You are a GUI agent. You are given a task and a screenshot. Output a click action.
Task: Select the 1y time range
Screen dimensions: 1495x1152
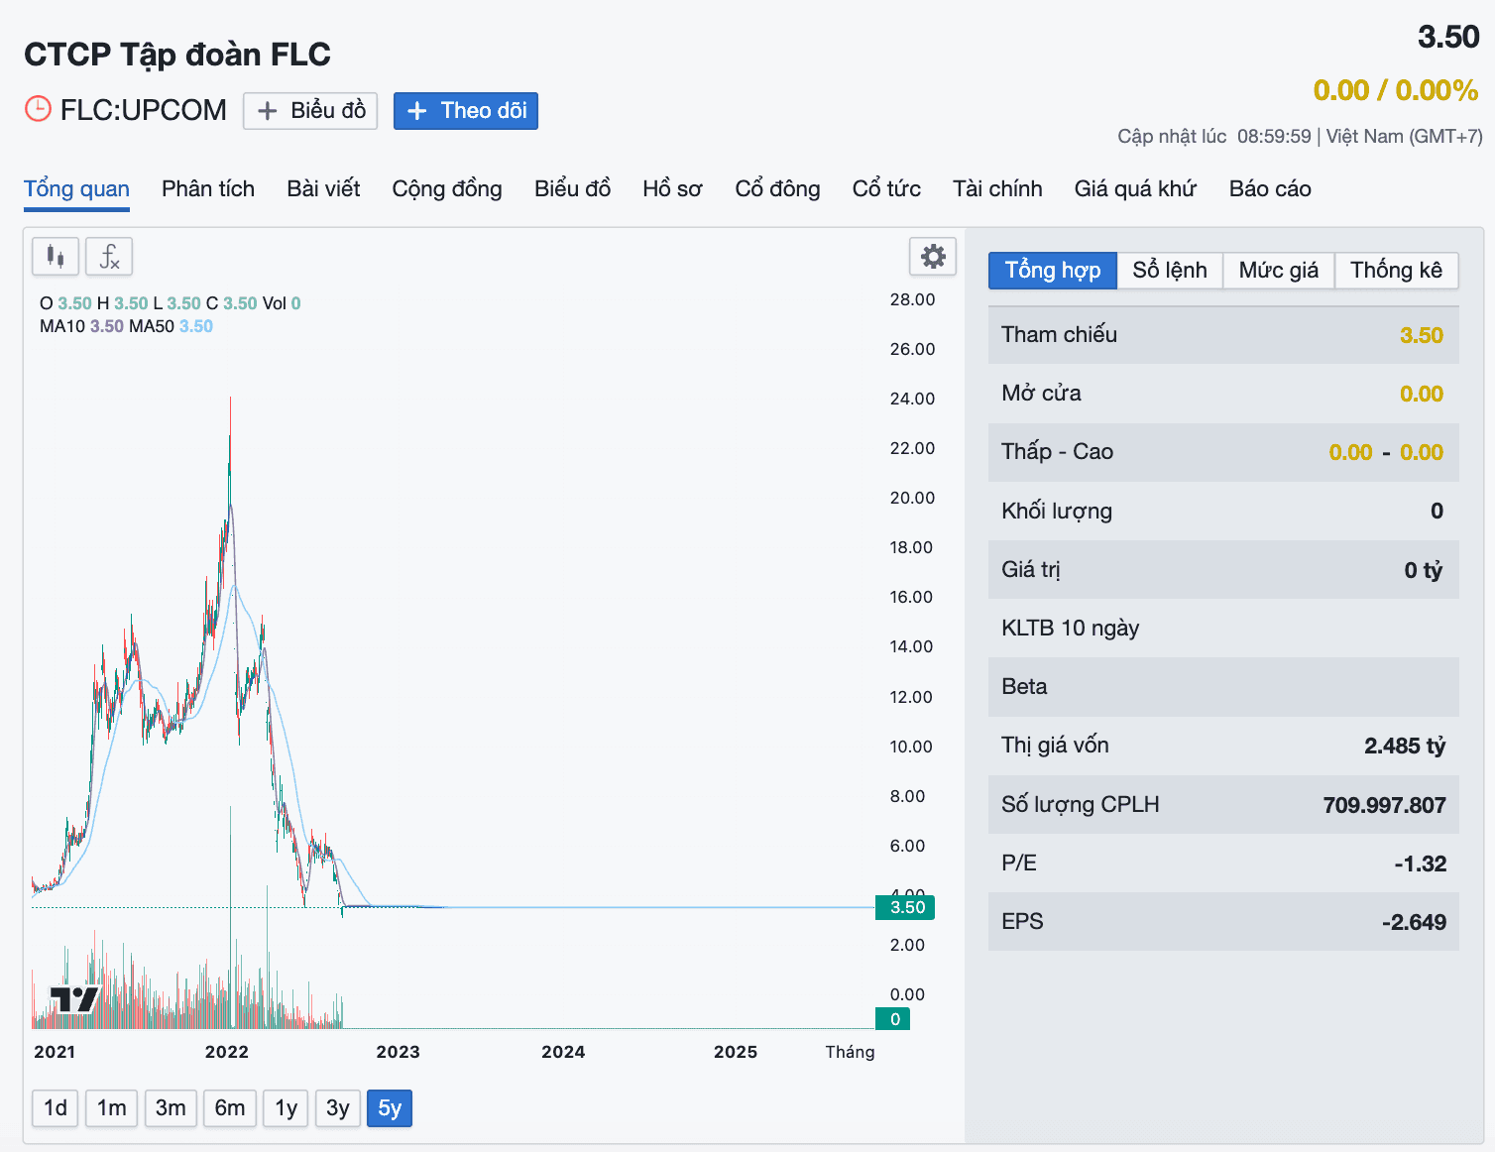point(287,1107)
